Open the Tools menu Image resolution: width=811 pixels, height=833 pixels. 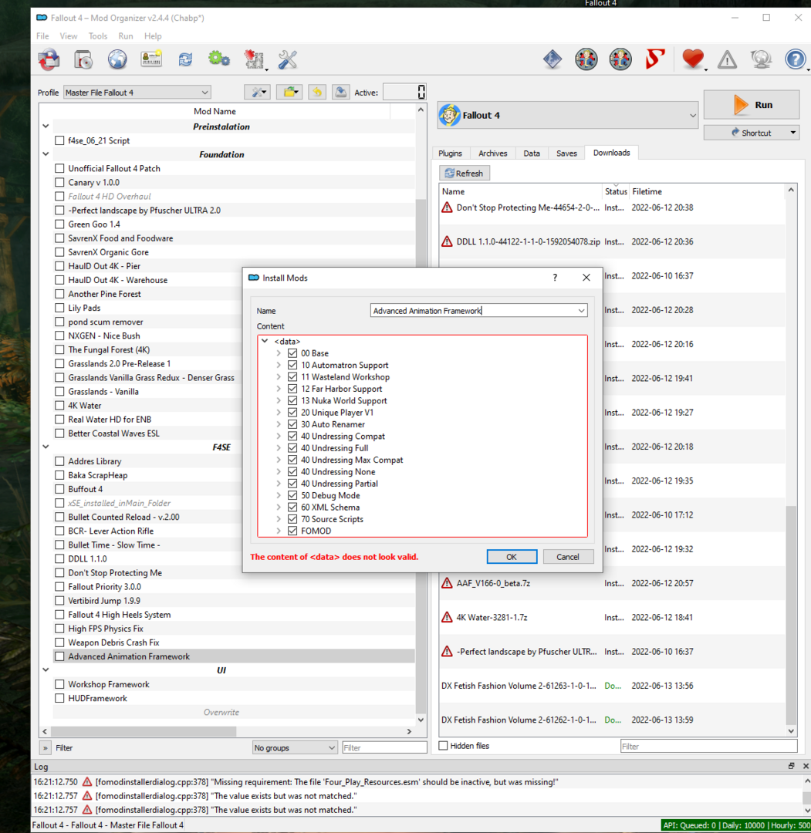pyautogui.click(x=98, y=36)
